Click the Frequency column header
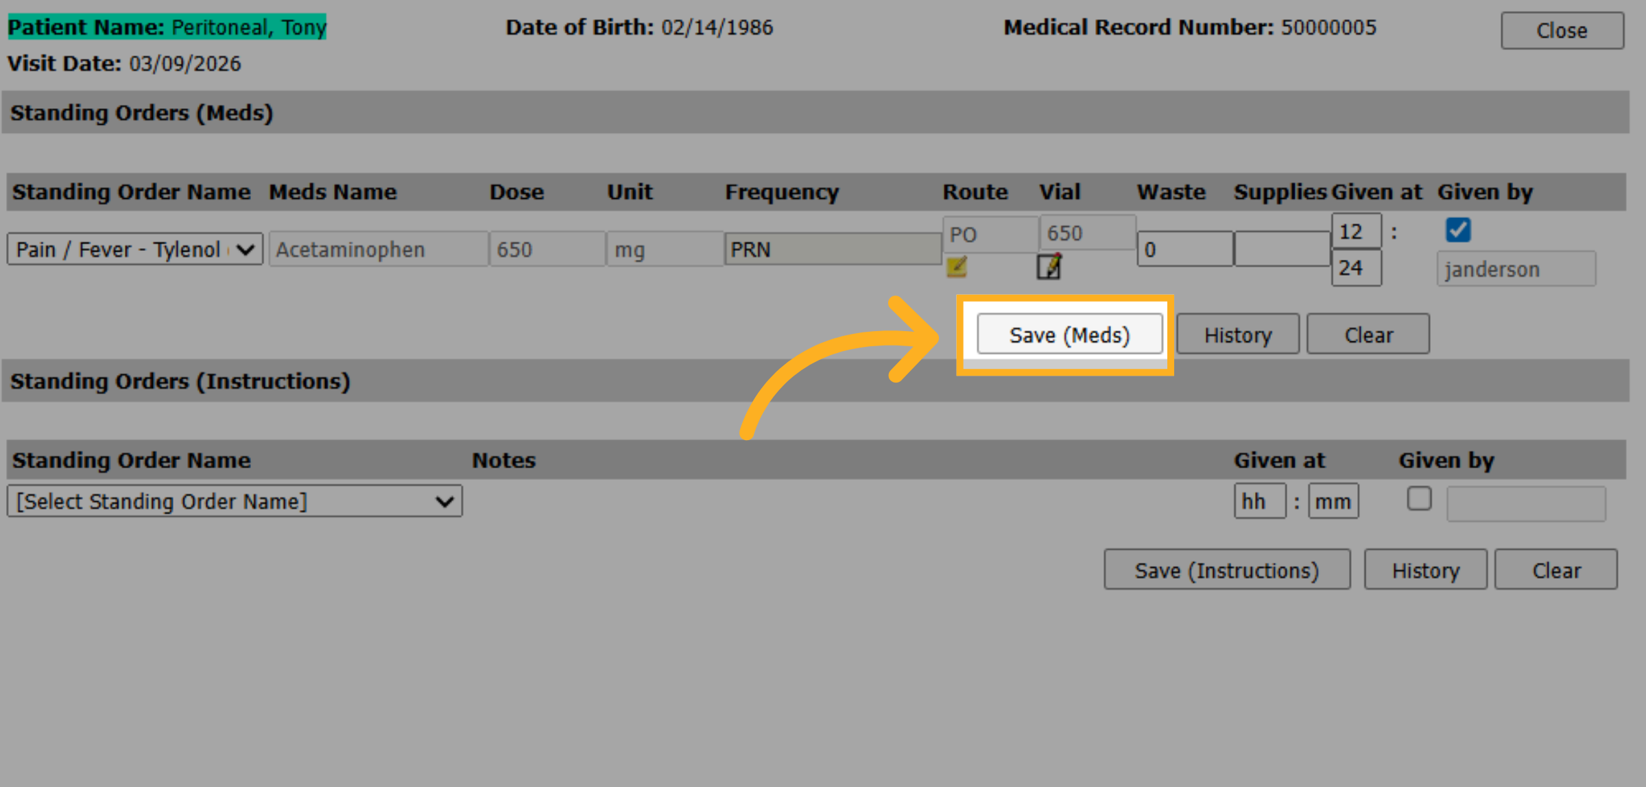 [782, 192]
